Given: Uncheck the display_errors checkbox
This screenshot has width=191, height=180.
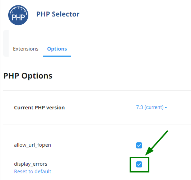Looking at the screenshot, I should pyautogui.click(x=139, y=165).
